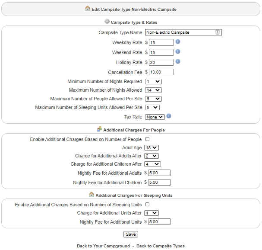Click the Weekday Rate info icon

(x=178, y=42)
